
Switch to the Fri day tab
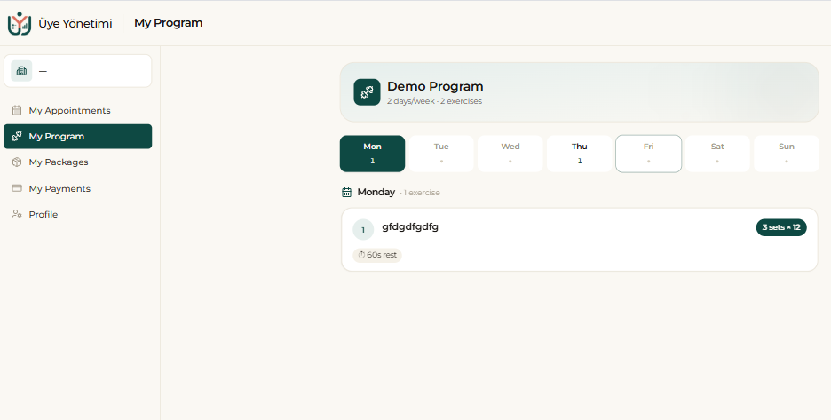coord(648,154)
